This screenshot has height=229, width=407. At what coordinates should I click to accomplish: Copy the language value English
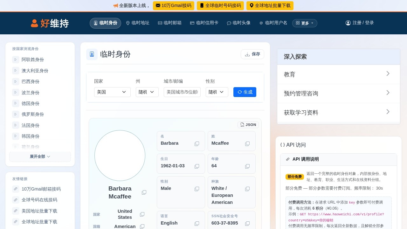[197, 224]
